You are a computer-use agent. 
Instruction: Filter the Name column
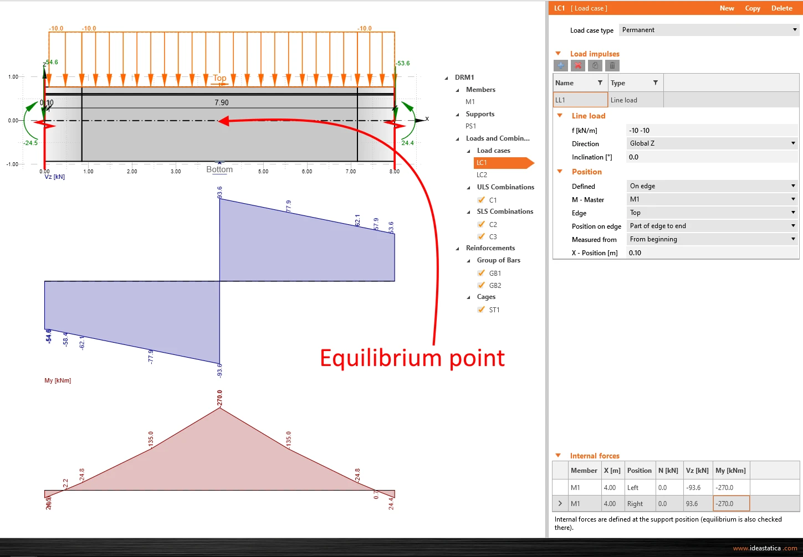pos(600,82)
